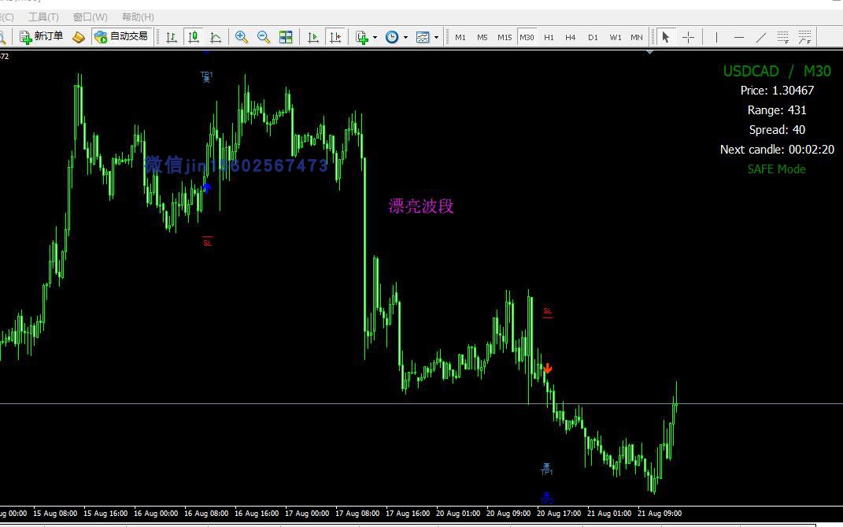This screenshot has height=527, width=843.
Task: Click the 17 Aug 08:00 time label
Action: coord(357,514)
